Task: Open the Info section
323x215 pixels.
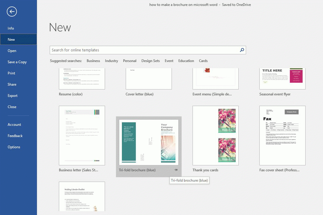Action: 11,28
